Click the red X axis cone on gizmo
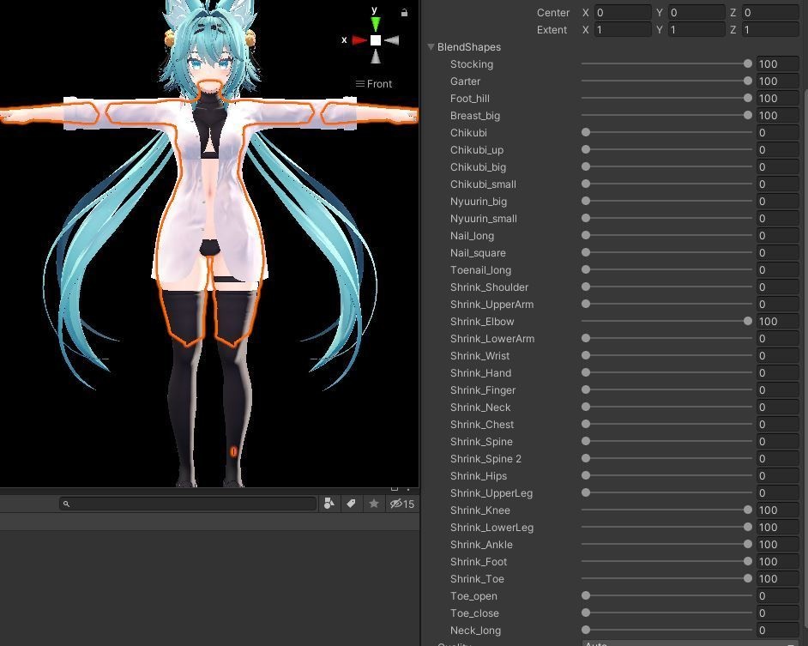 pos(359,40)
